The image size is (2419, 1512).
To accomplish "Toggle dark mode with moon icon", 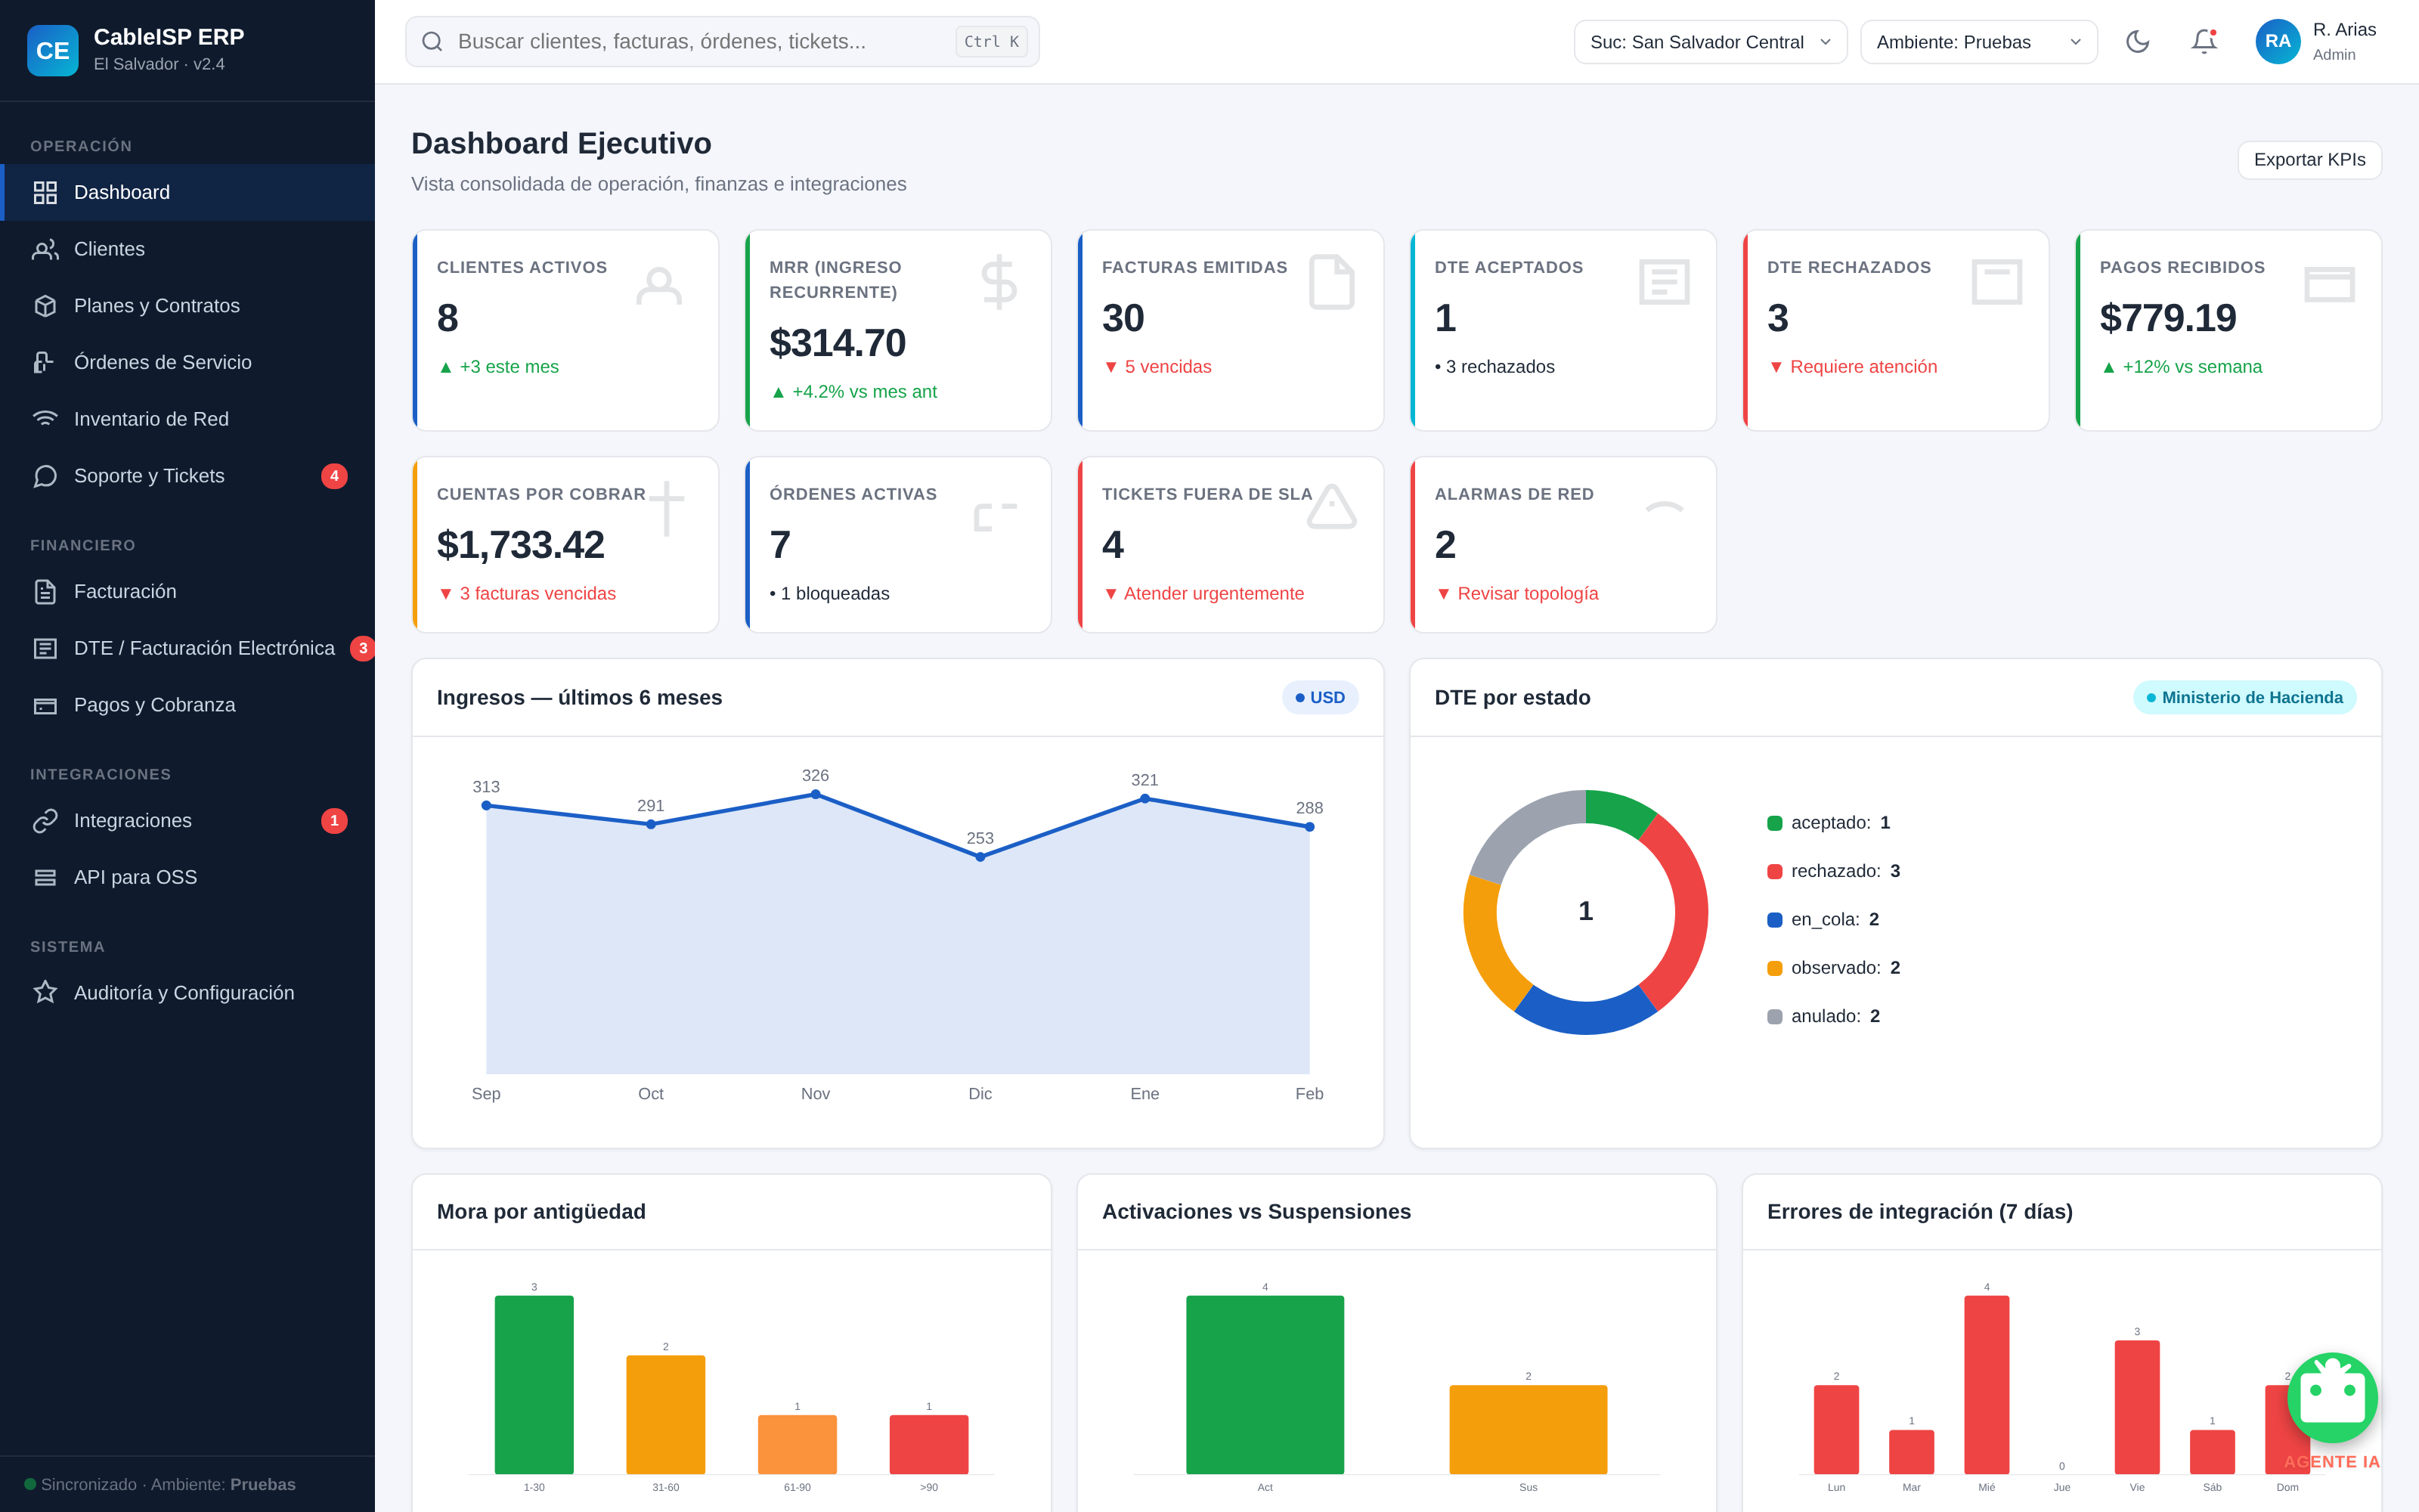I will pyautogui.click(x=2137, y=41).
